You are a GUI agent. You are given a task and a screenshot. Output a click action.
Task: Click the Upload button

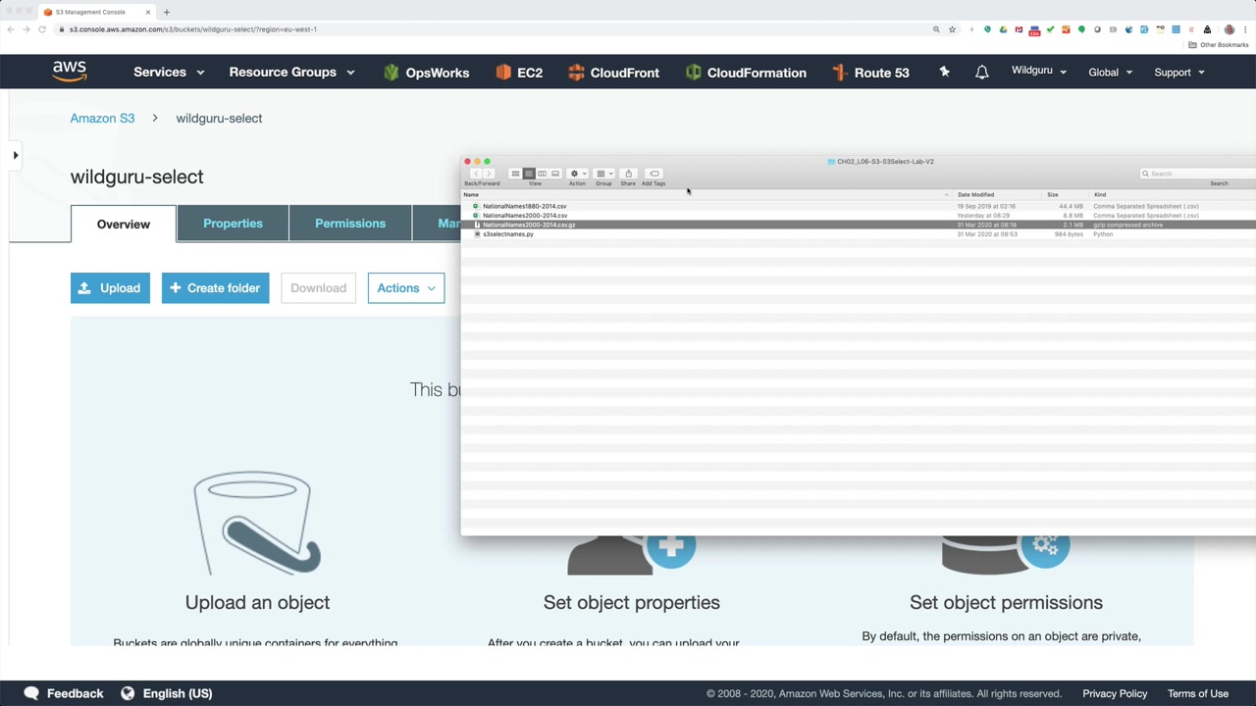[x=110, y=288]
